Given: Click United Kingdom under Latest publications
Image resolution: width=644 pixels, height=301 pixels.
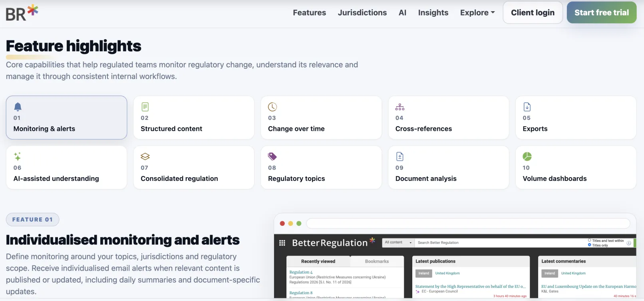Looking at the screenshot, I should pos(447,273).
